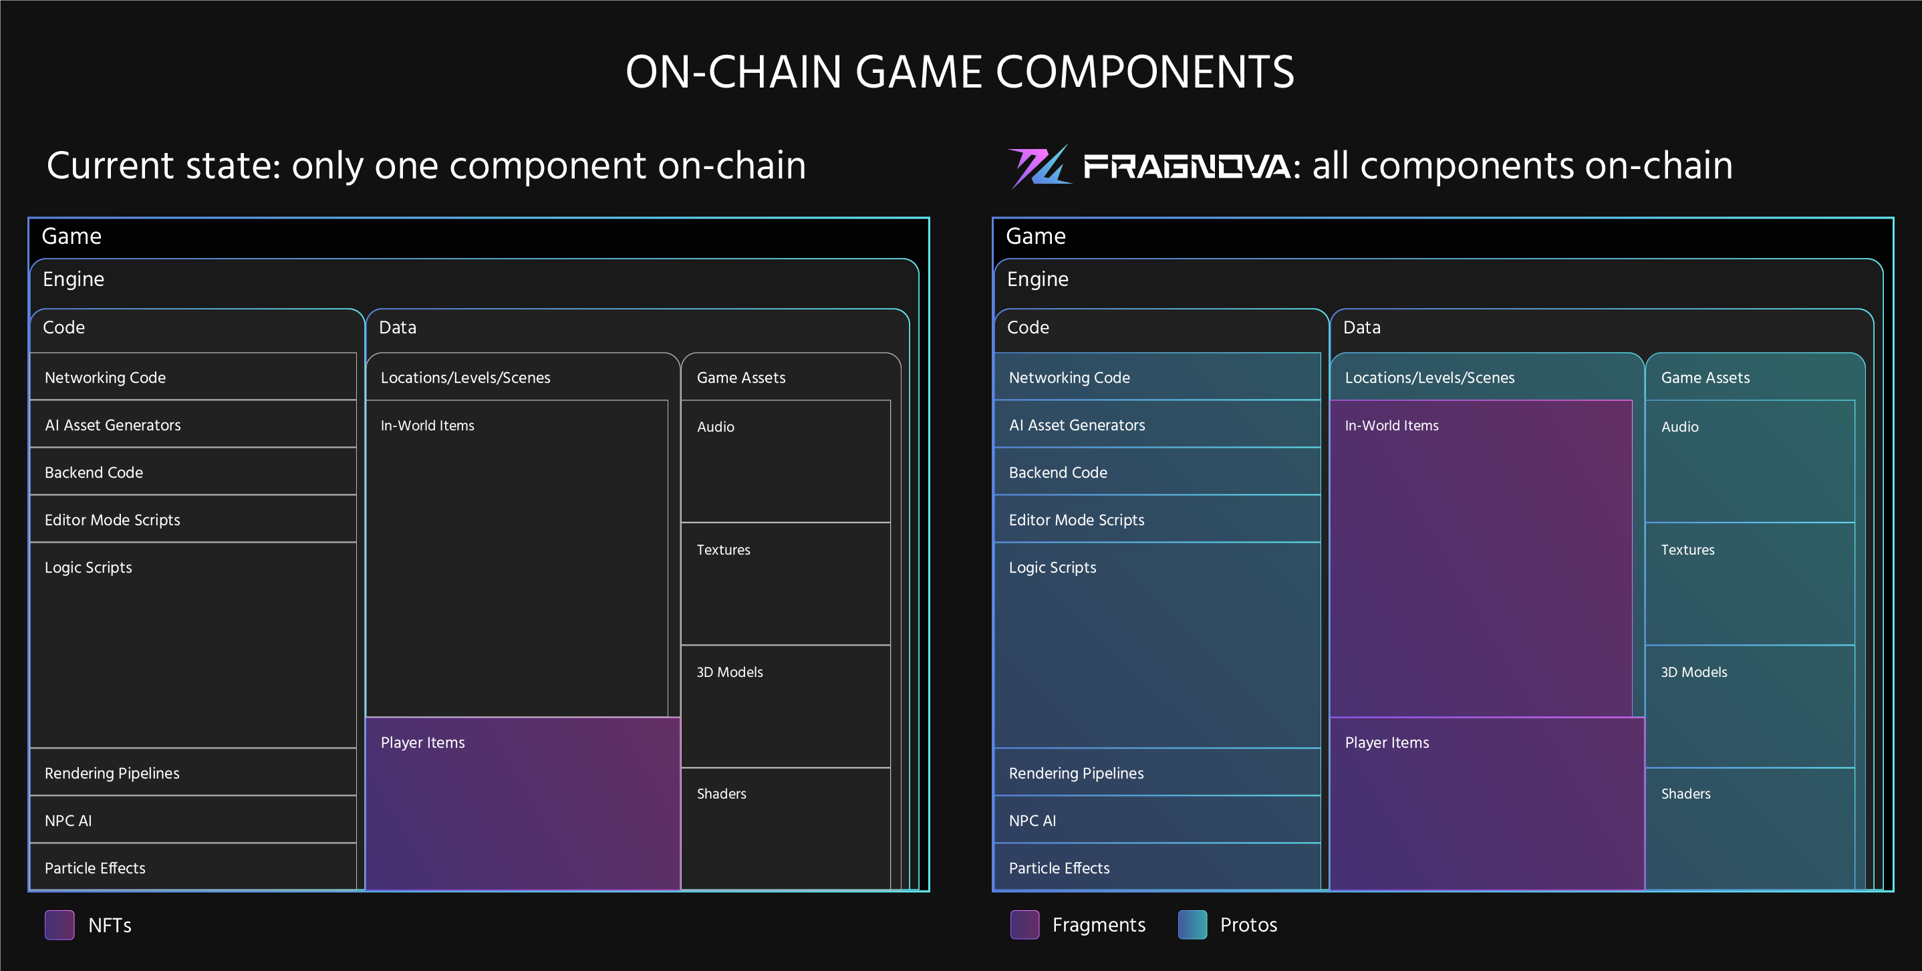Click the teal 3D Models box
The height and width of the screenshot is (971, 1922).
tap(1749, 706)
